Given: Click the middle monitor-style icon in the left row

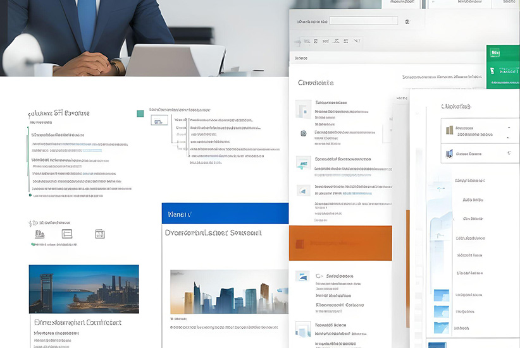Looking at the screenshot, I should coord(67,234).
